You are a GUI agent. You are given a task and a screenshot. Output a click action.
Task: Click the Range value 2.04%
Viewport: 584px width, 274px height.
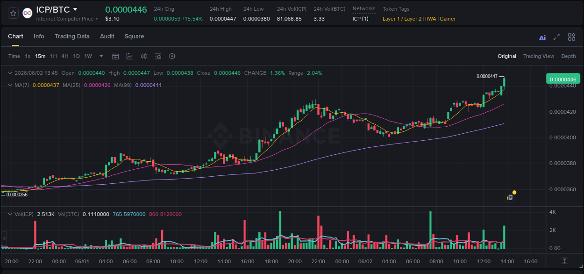314,73
